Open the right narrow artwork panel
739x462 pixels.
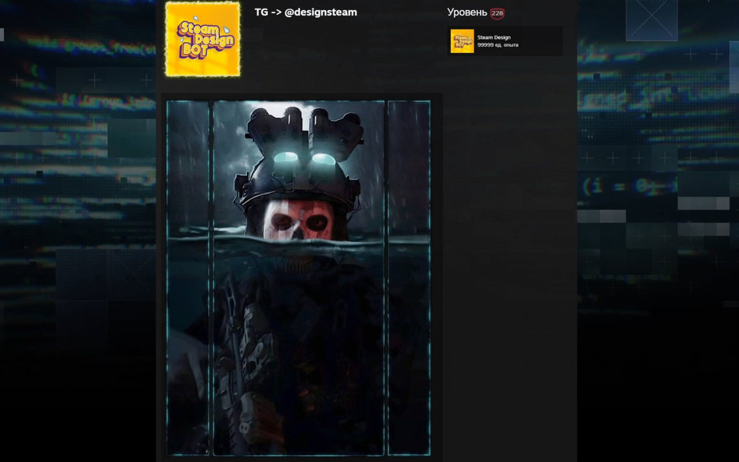coord(409,278)
